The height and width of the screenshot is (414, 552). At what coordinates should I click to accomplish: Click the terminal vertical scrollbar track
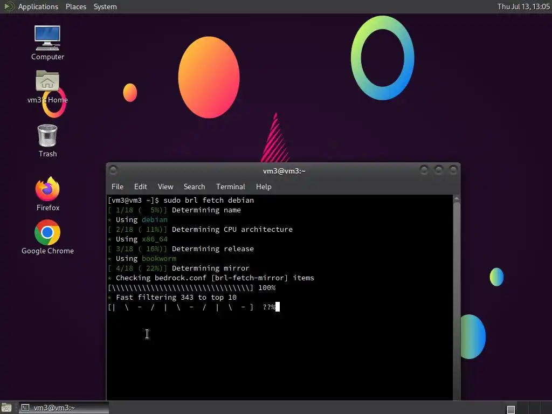click(457, 301)
